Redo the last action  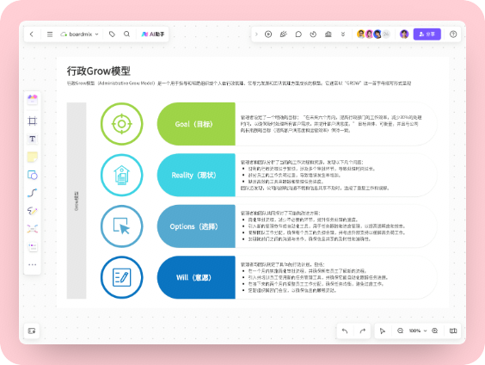[363, 331]
